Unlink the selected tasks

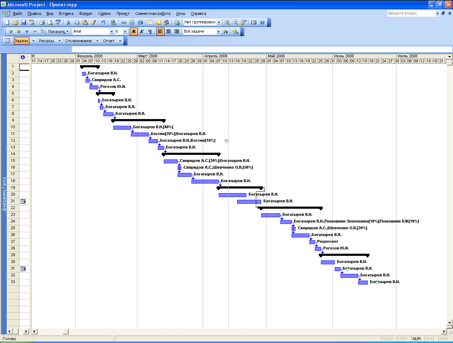pyautogui.click(x=132, y=22)
